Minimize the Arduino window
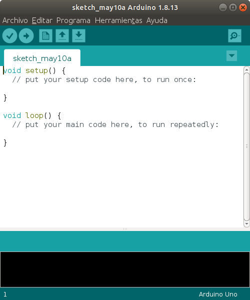 pyautogui.click(x=223, y=7)
